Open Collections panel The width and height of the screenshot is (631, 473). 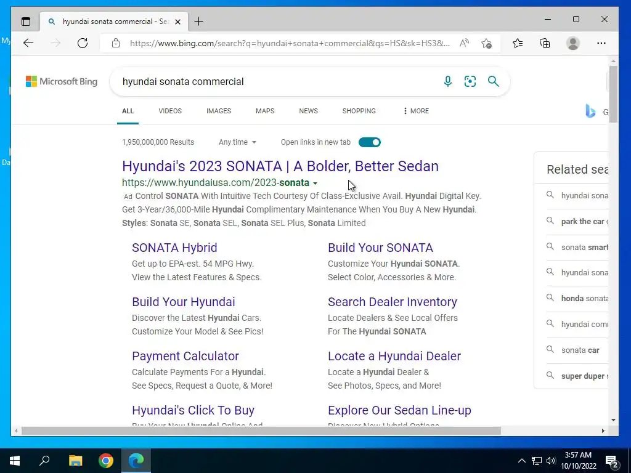coord(545,43)
